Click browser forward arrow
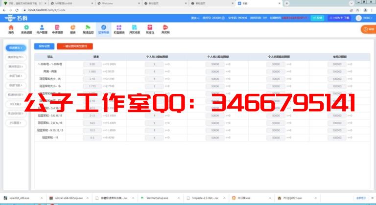Screen dimensions: 376x205 point(11,10)
